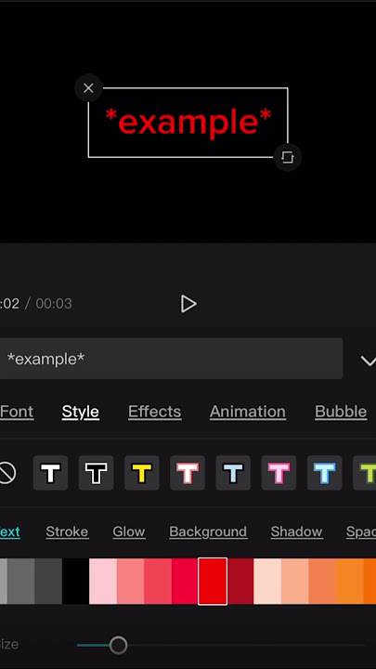Select the Background option
Image resolution: width=376 pixels, height=669 pixels.
tap(208, 531)
